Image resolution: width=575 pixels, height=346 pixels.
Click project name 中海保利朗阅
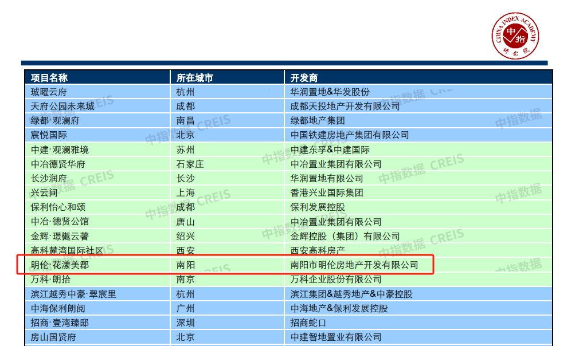[x=58, y=309]
